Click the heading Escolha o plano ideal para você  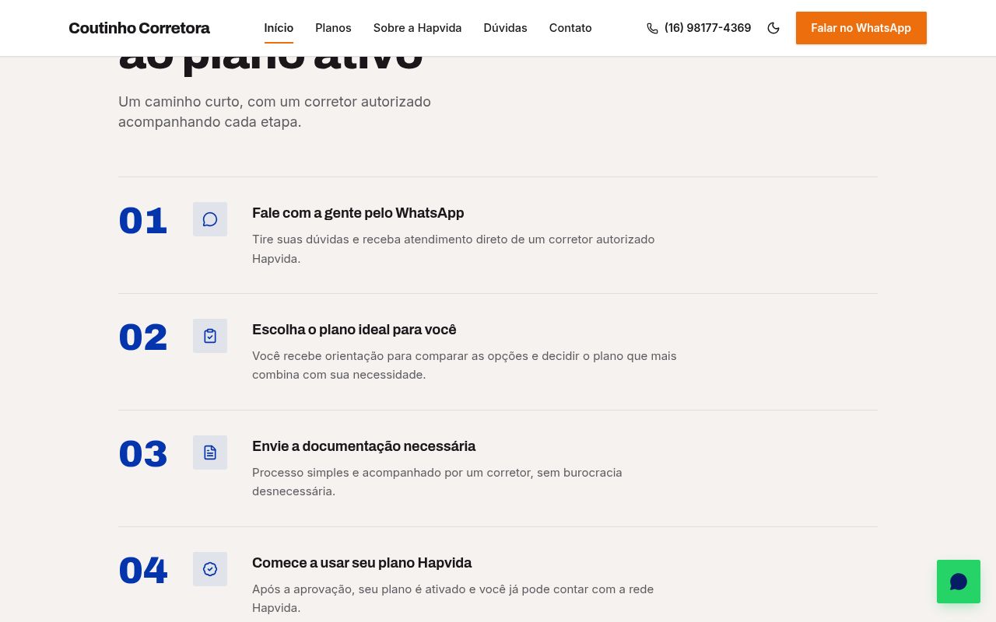[354, 330]
